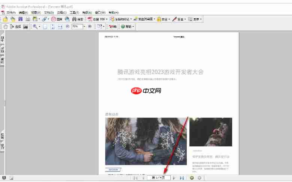The image size is (292, 182).
Task: Open the zoom percentage dropdown arrow
Action: tap(84, 27)
